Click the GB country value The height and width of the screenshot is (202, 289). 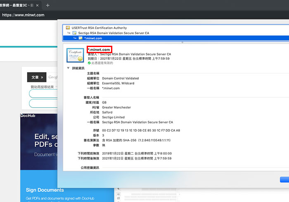(x=104, y=102)
